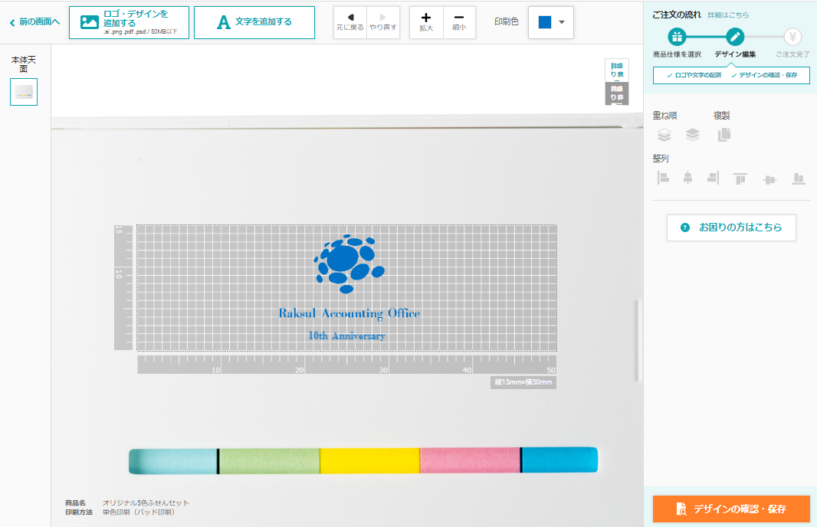Viewport: 817px width, 527px height.
Task: Click the gift icon for 商品仕様を選択
Action: (x=677, y=37)
